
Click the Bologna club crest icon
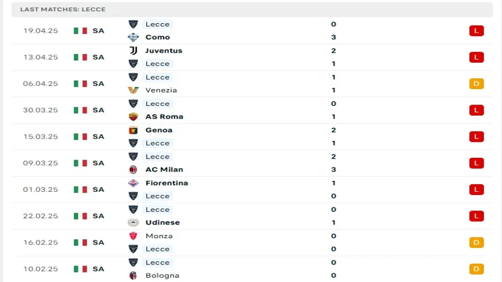tap(133, 276)
